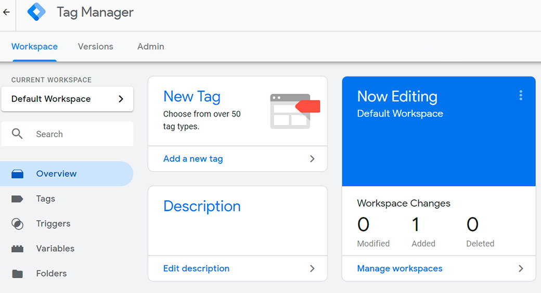Click the Folders icon in the sidebar

[18, 274]
